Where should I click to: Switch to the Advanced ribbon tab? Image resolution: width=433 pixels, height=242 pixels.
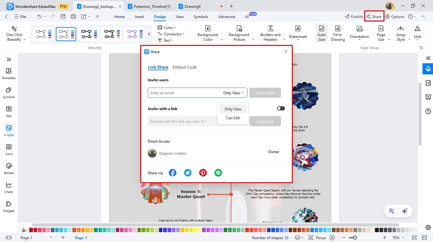[226, 17]
